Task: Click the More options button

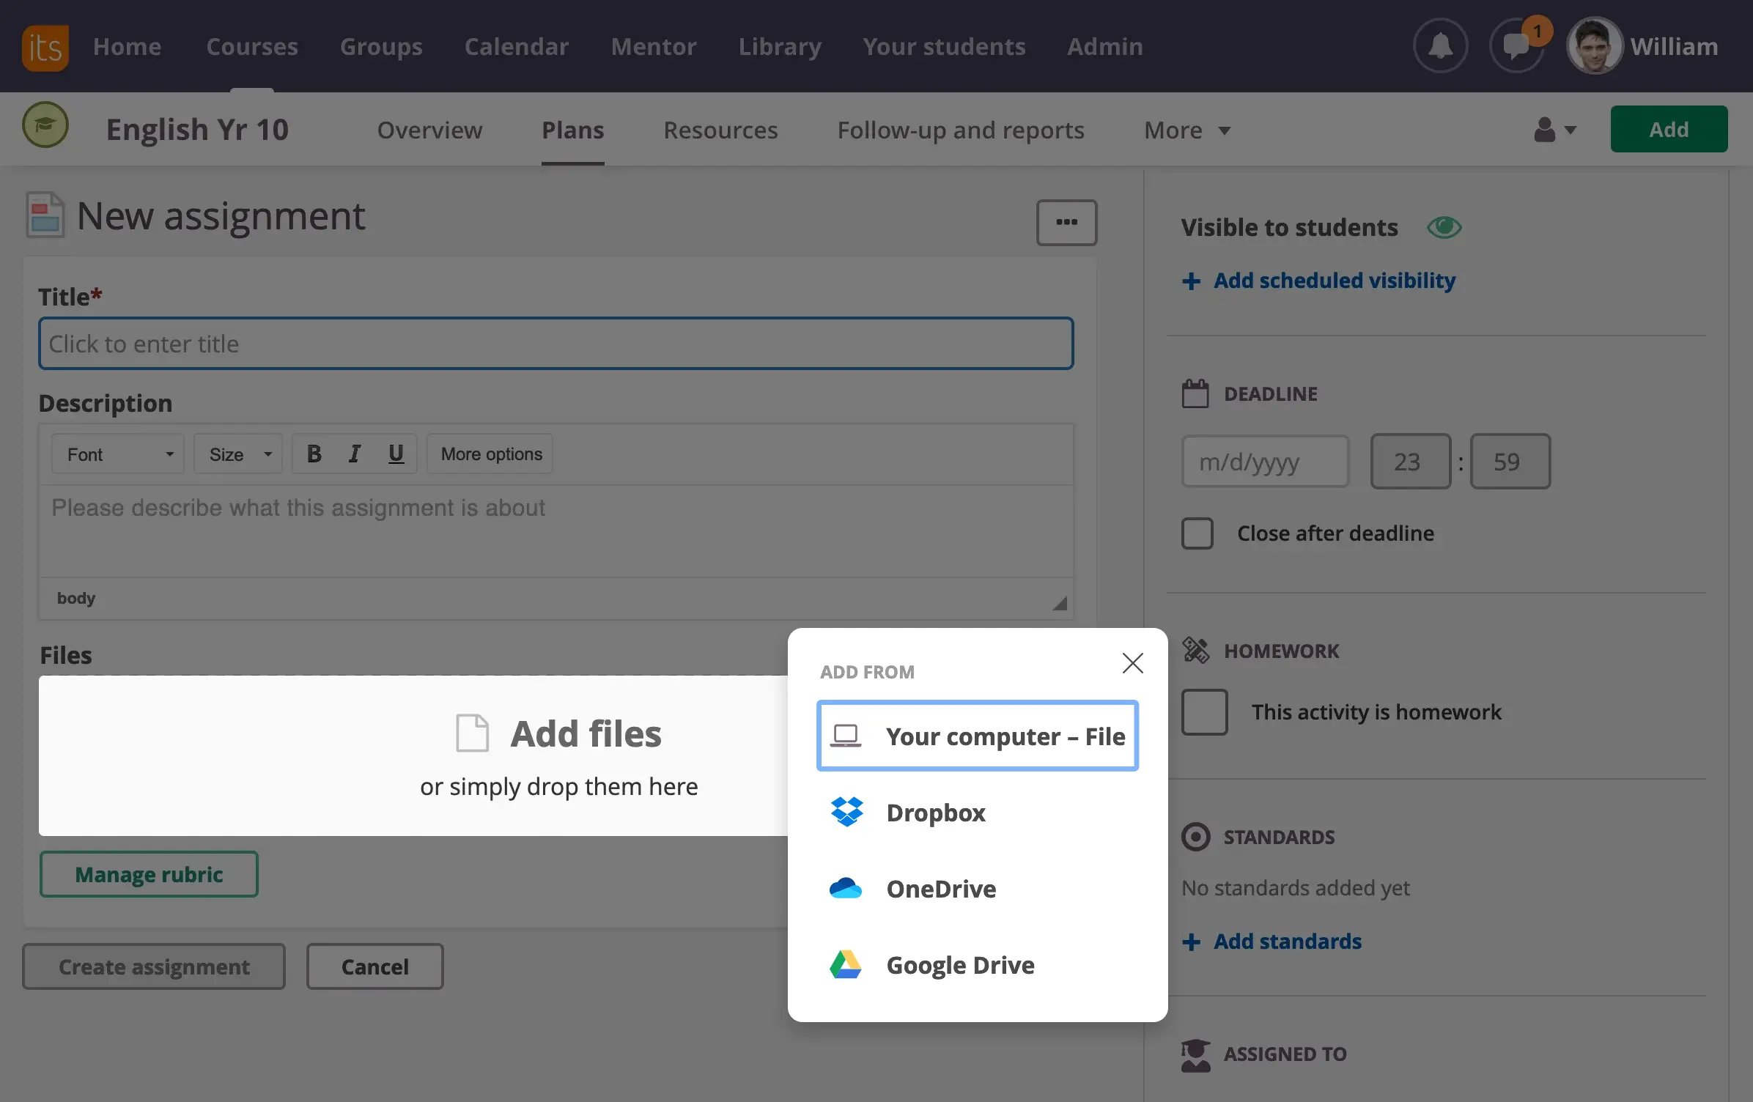Action: coord(490,454)
